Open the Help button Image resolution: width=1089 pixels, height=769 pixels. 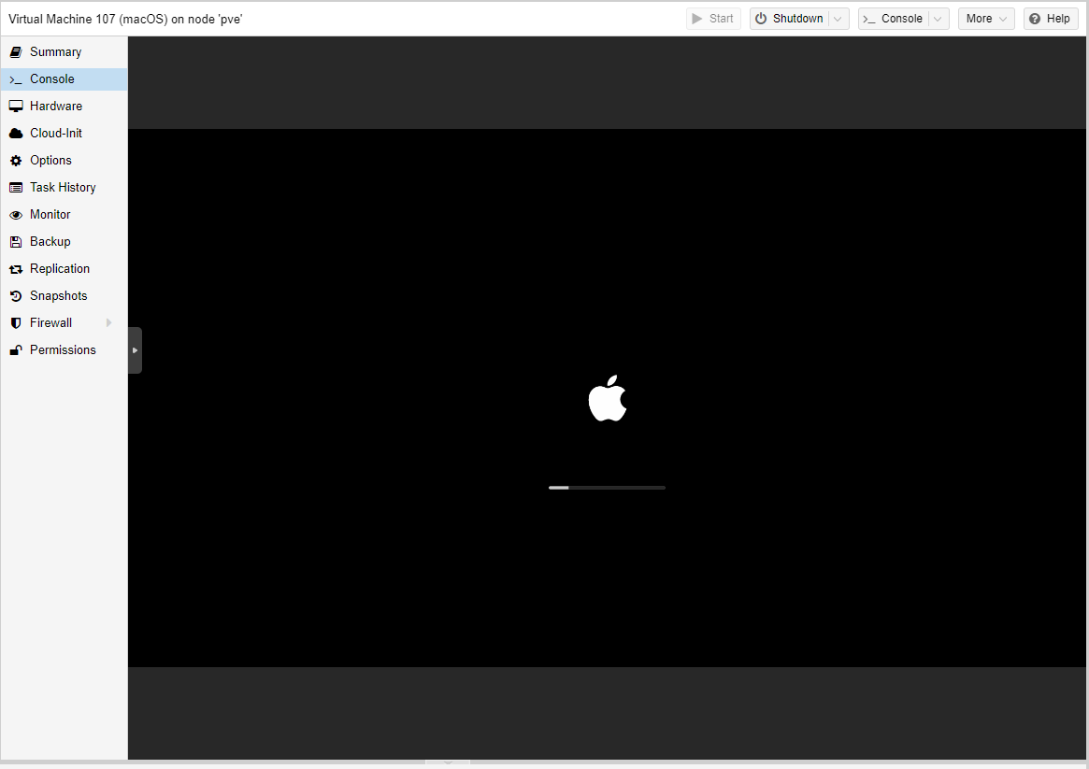pyautogui.click(x=1050, y=19)
